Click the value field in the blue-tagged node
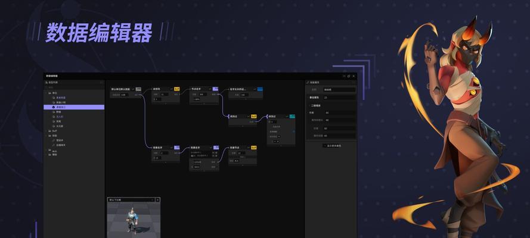This screenshot has width=530, height=238. [x=245, y=95]
